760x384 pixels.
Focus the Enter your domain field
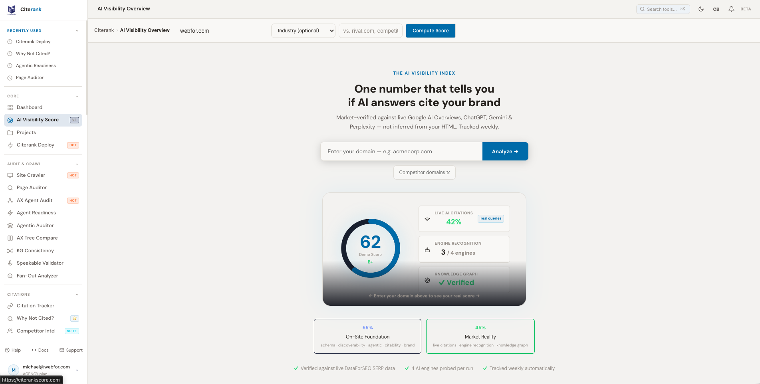[401, 151]
